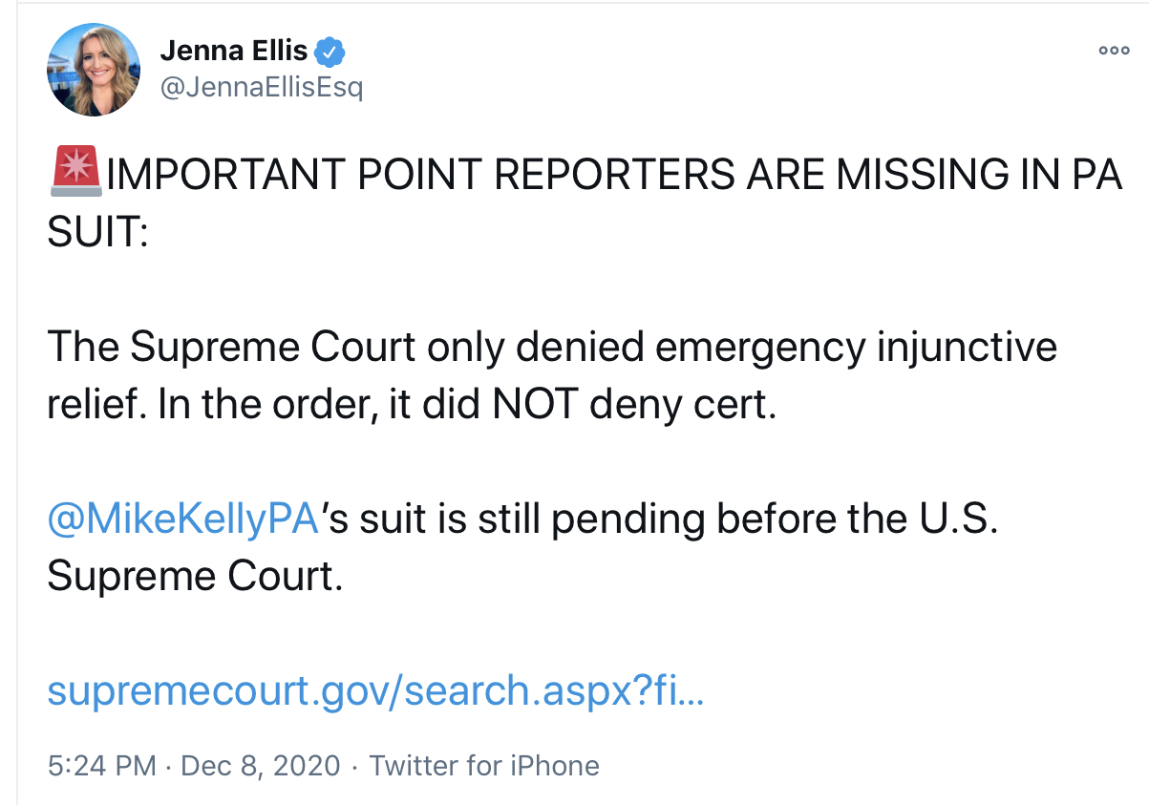Click the blue verified checkmark badge
Screen dimensions: 1149x805
(331, 50)
